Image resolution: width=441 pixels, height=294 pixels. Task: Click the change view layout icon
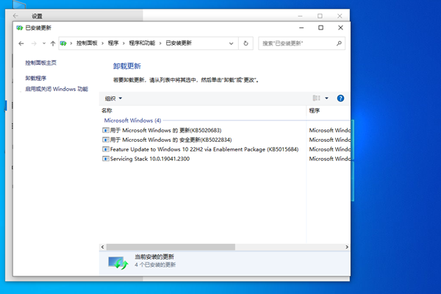tap(317, 98)
